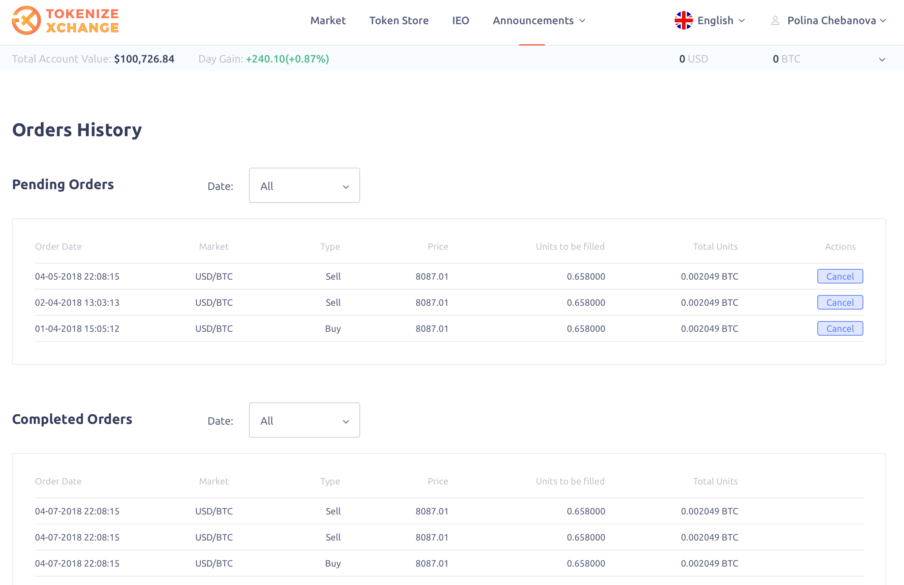Open the Pending Orders date filter

click(x=304, y=185)
